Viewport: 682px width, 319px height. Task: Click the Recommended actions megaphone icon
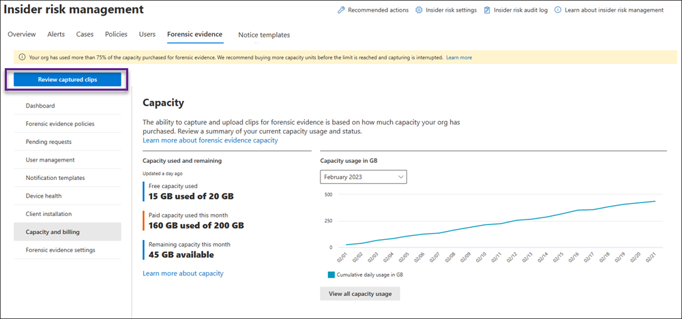(342, 10)
